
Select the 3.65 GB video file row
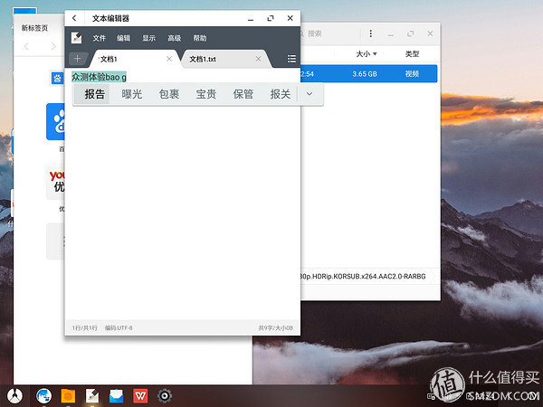click(x=369, y=74)
